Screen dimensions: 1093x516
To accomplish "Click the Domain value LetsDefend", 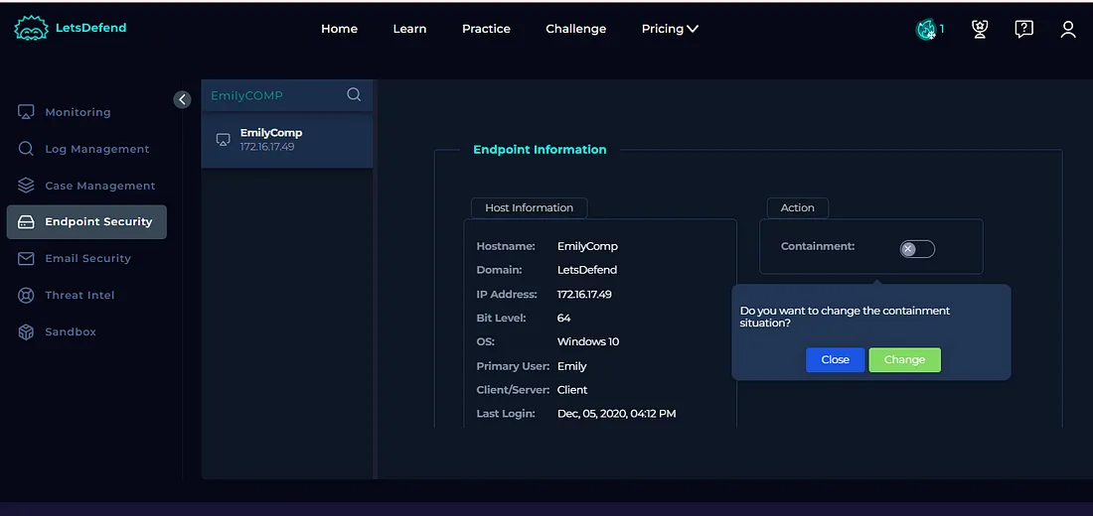I will click(587, 270).
